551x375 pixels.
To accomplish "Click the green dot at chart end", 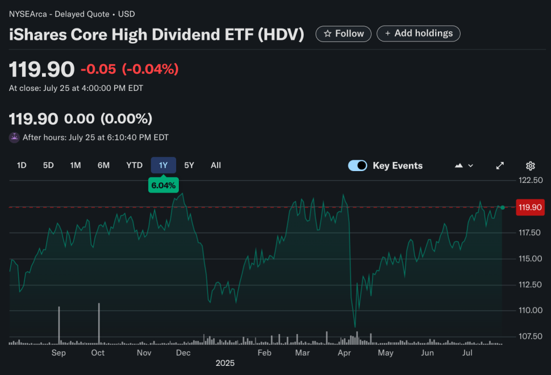I will [x=502, y=207].
